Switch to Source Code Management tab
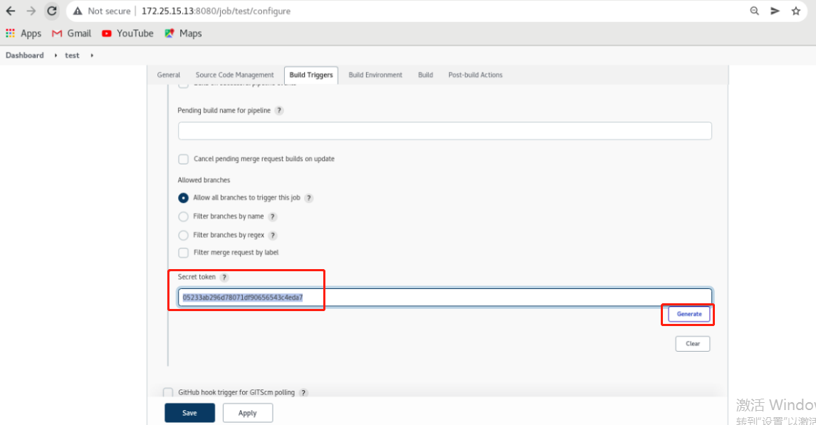Screen dimensions: 816x425 (x=235, y=75)
